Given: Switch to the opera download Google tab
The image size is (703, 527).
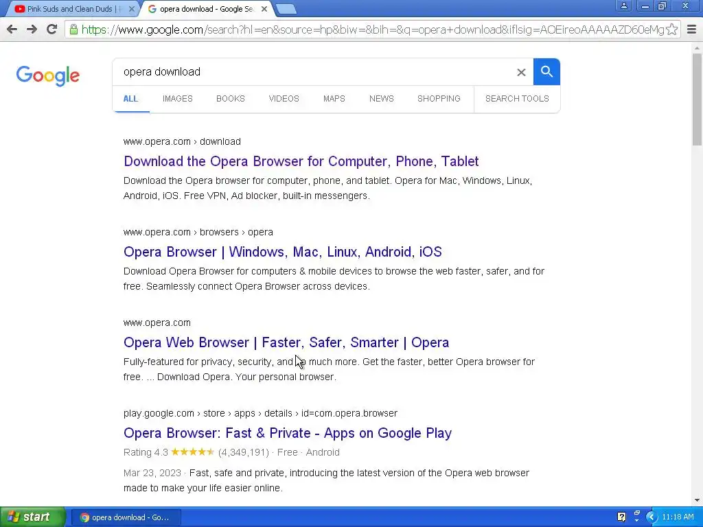Looking at the screenshot, I should [206, 9].
